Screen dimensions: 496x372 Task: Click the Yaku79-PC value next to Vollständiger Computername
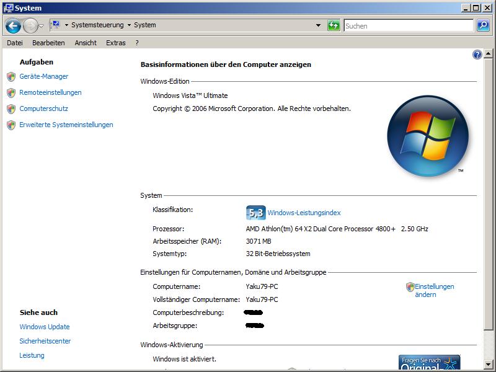pos(262,299)
